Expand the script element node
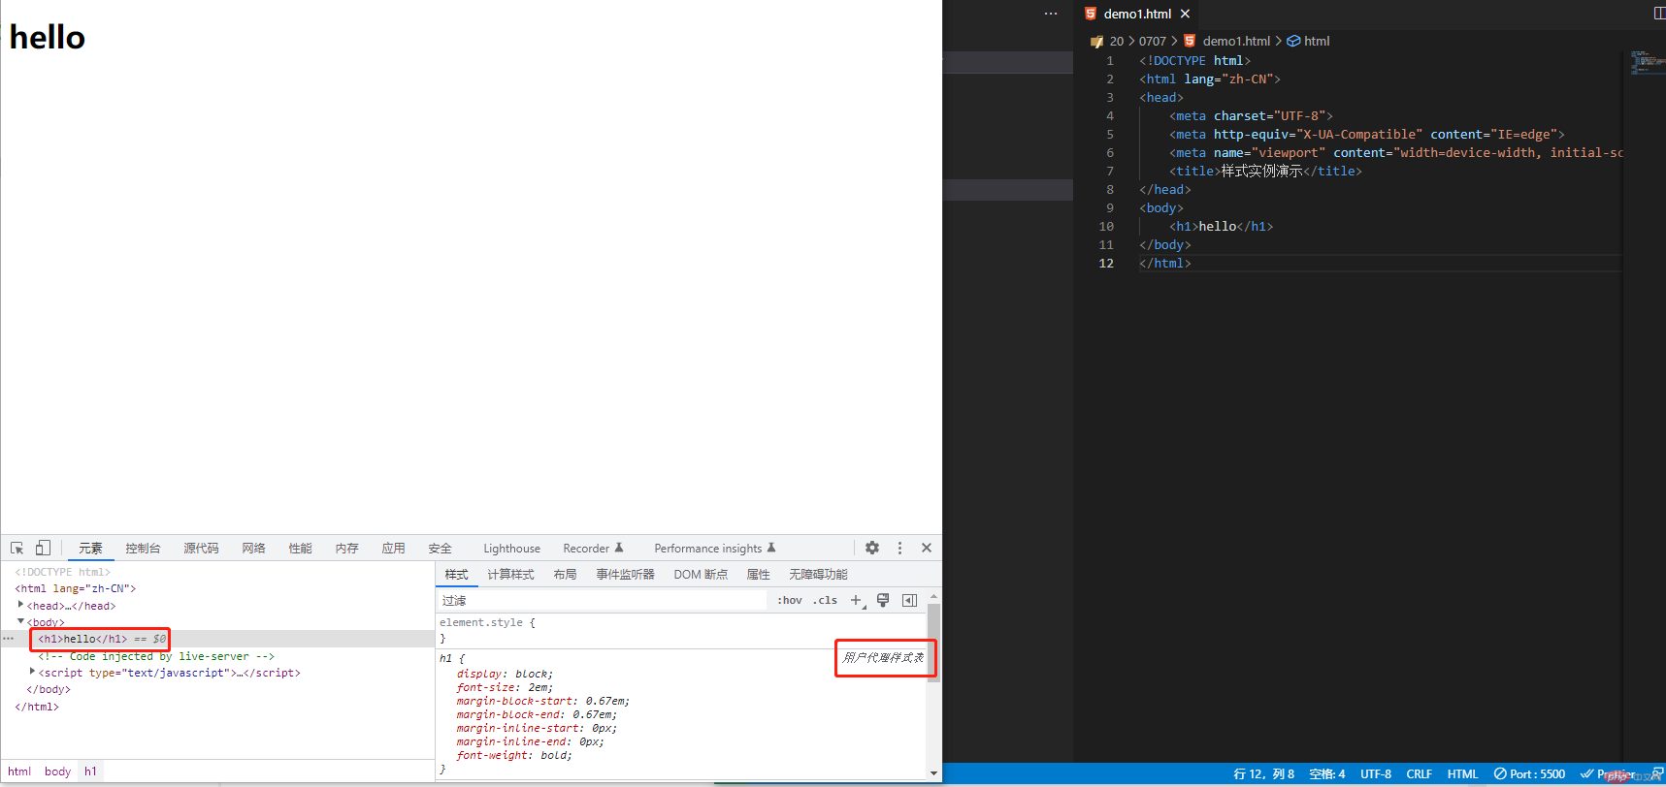1666x787 pixels. (32, 672)
